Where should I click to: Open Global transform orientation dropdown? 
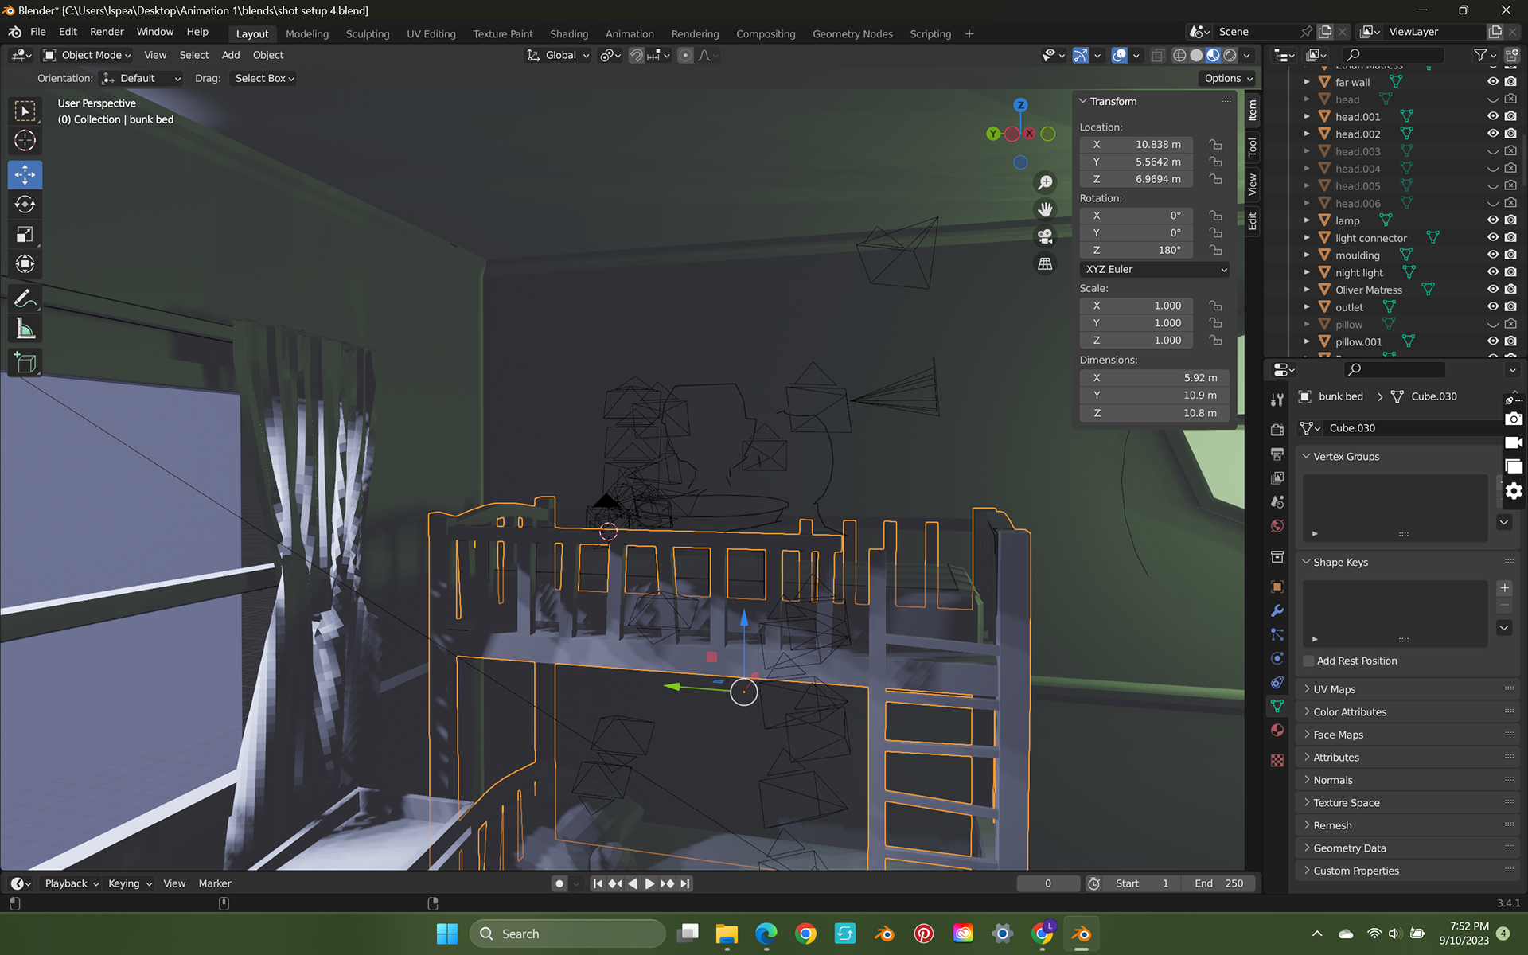click(x=558, y=55)
